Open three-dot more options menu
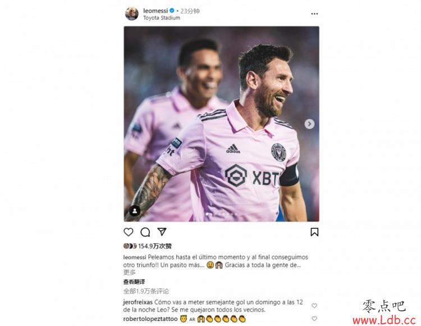The height and width of the screenshot is (326, 421). [314, 13]
